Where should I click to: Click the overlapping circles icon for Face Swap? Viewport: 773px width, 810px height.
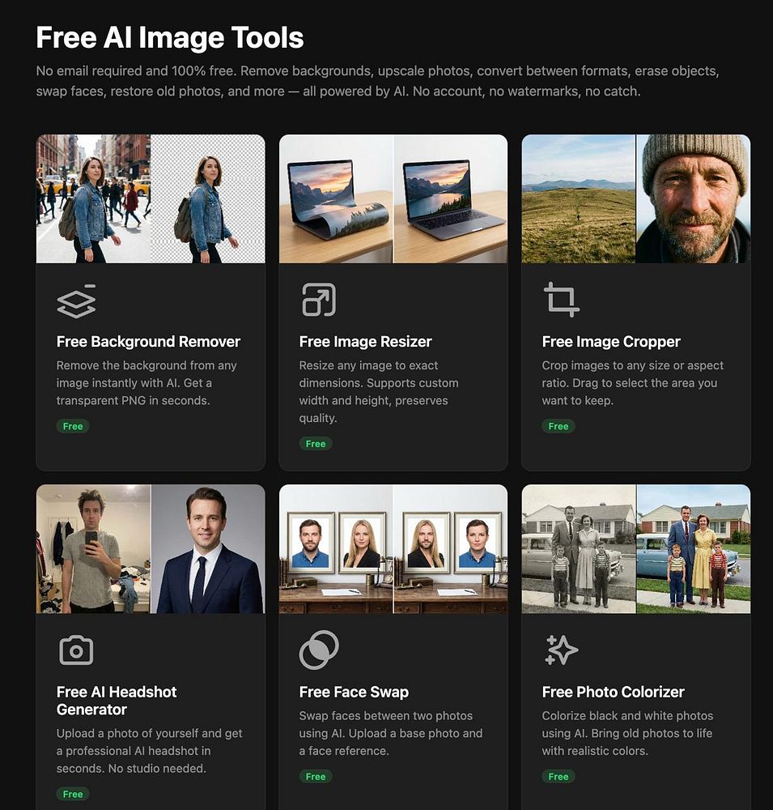(x=319, y=650)
